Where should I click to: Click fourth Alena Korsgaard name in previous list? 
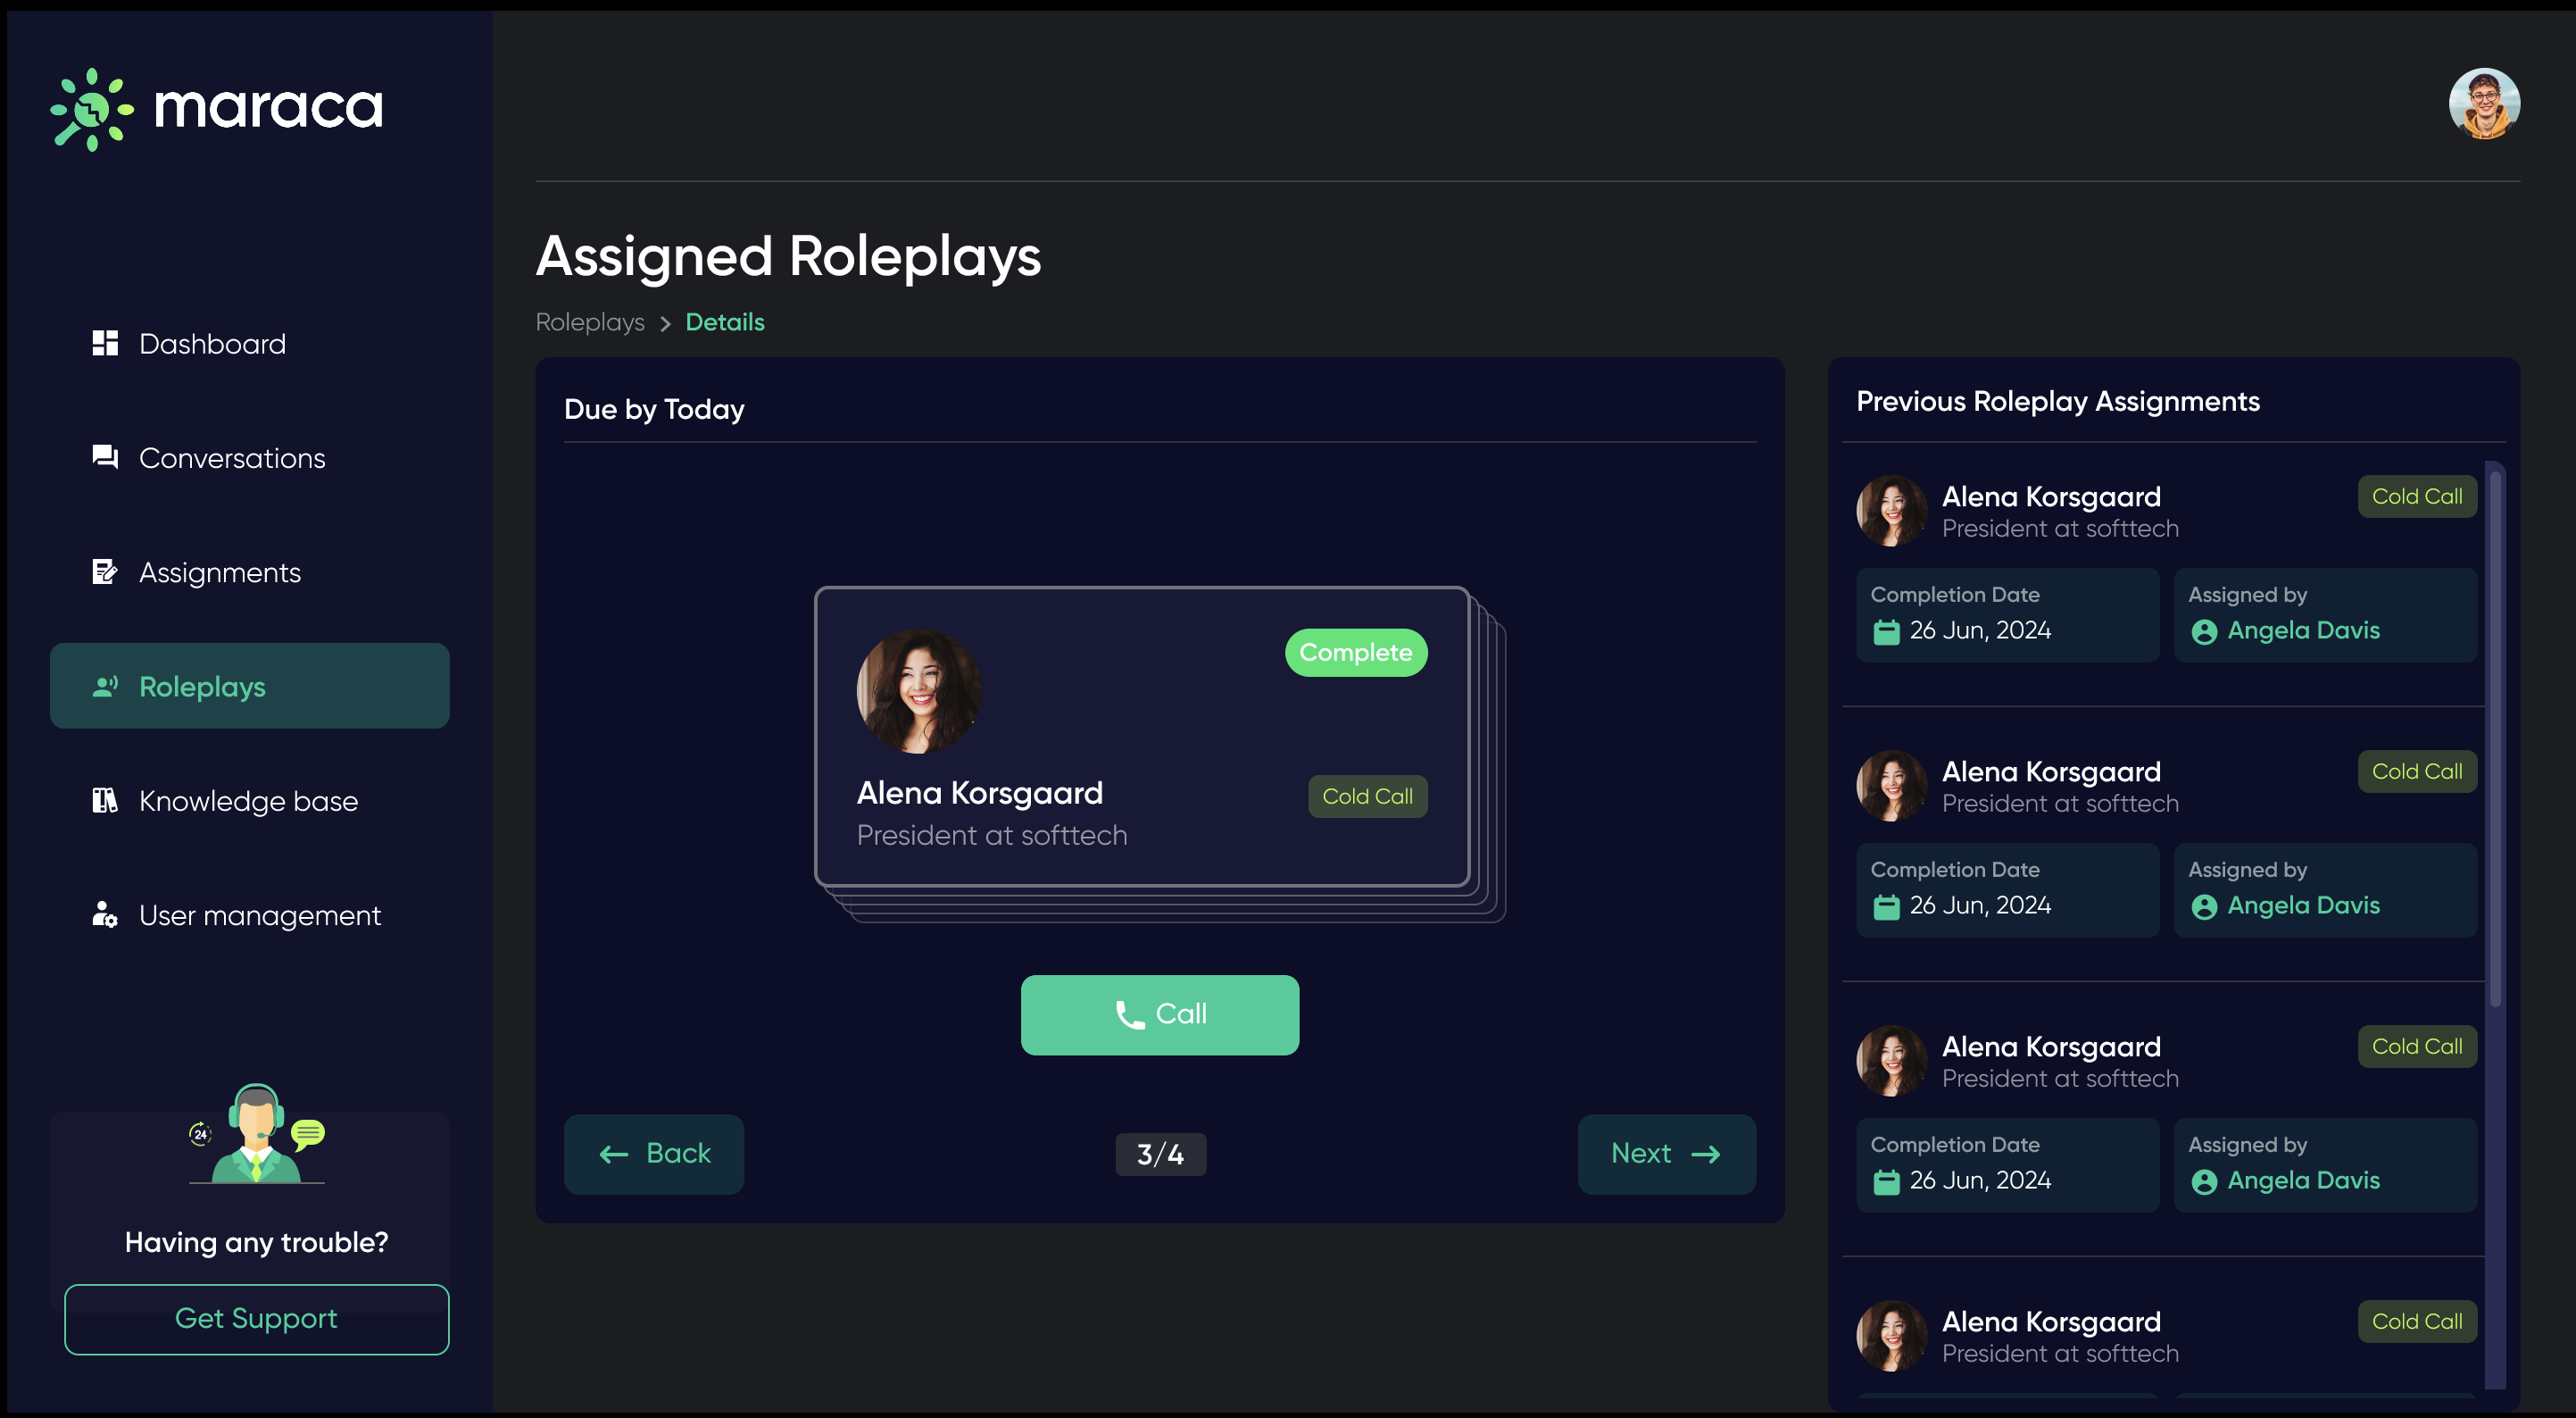(x=2051, y=1322)
